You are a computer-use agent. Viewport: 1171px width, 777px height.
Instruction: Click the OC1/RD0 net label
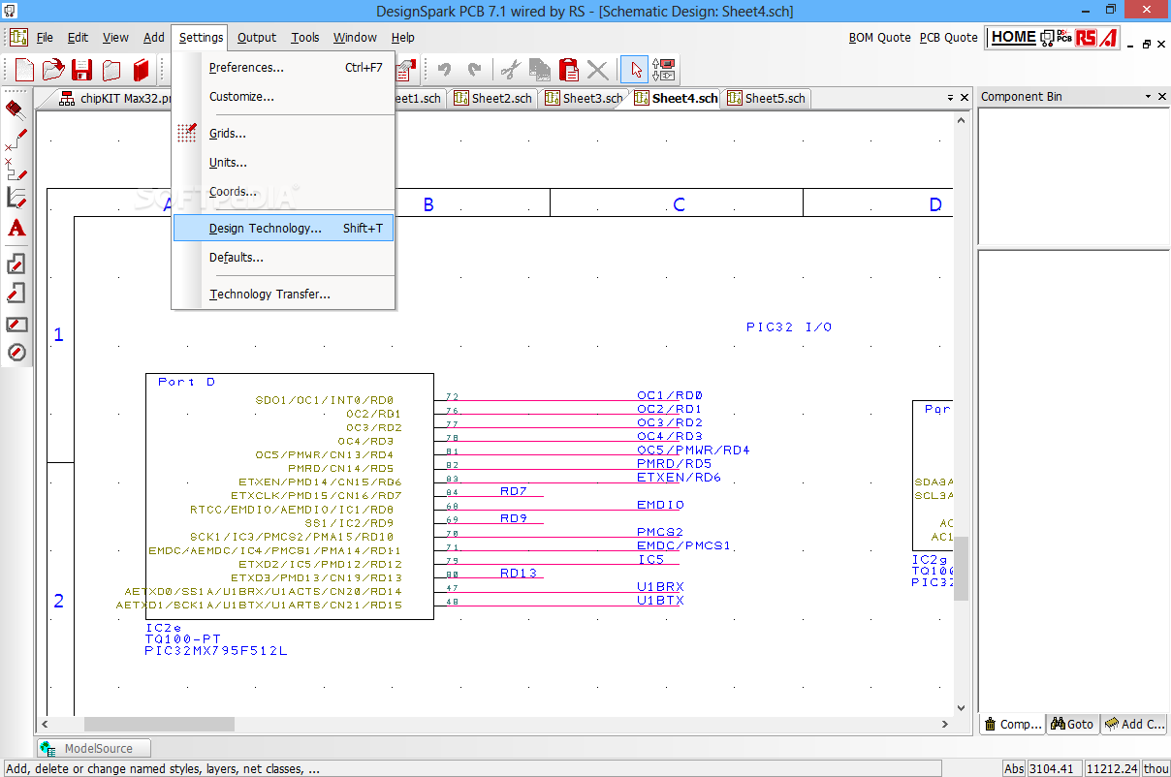pyautogui.click(x=669, y=395)
